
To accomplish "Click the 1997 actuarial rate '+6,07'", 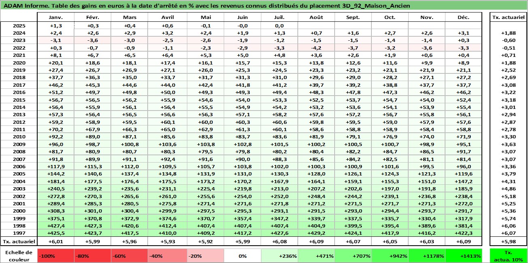I will tap(509, 233).
